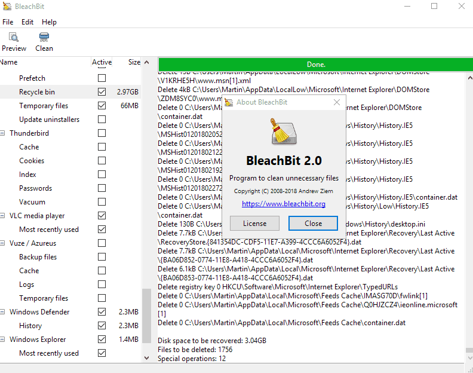The height and width of the screenshot is (373, 473).
Task: Click the Preview magnifier toolbar icon
Action: click(14, 37)
